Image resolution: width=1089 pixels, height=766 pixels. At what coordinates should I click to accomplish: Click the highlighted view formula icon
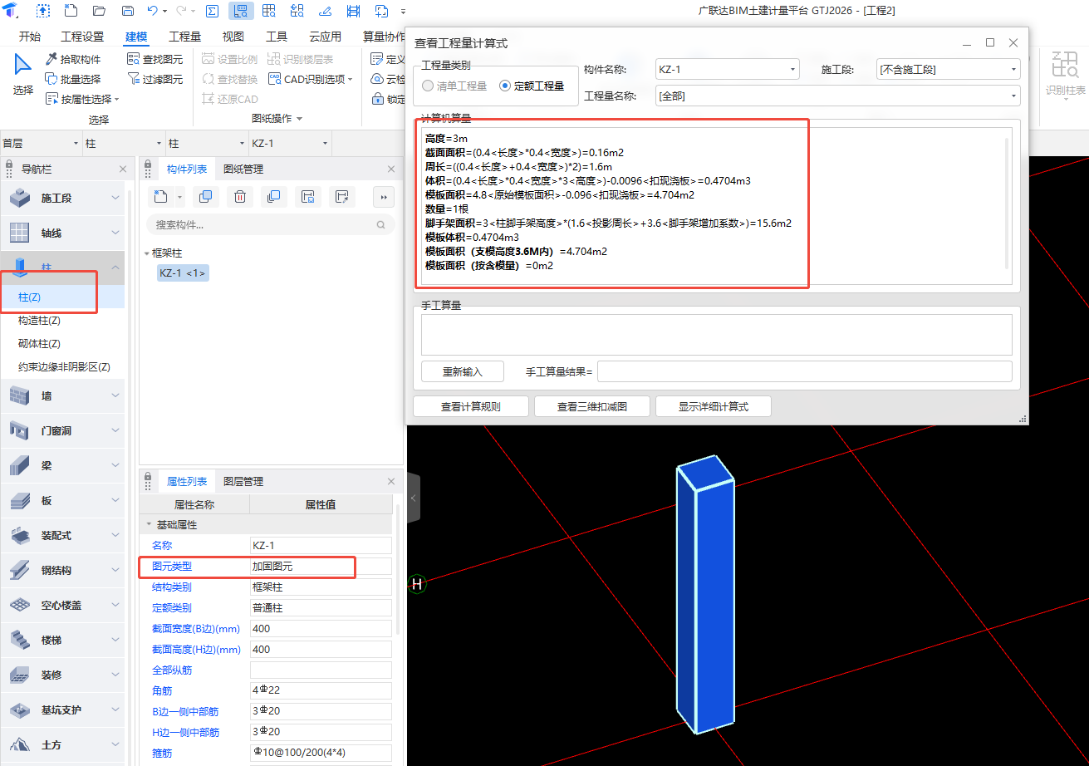pos(241,11)
